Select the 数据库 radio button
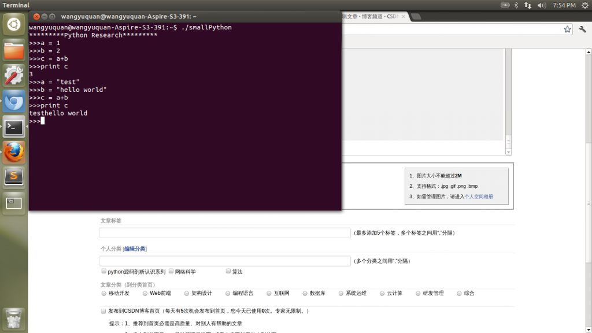 click(305, 293)
